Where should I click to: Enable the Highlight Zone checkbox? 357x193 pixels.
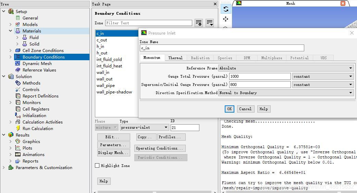pyautogui.click(x=97, y=166)
